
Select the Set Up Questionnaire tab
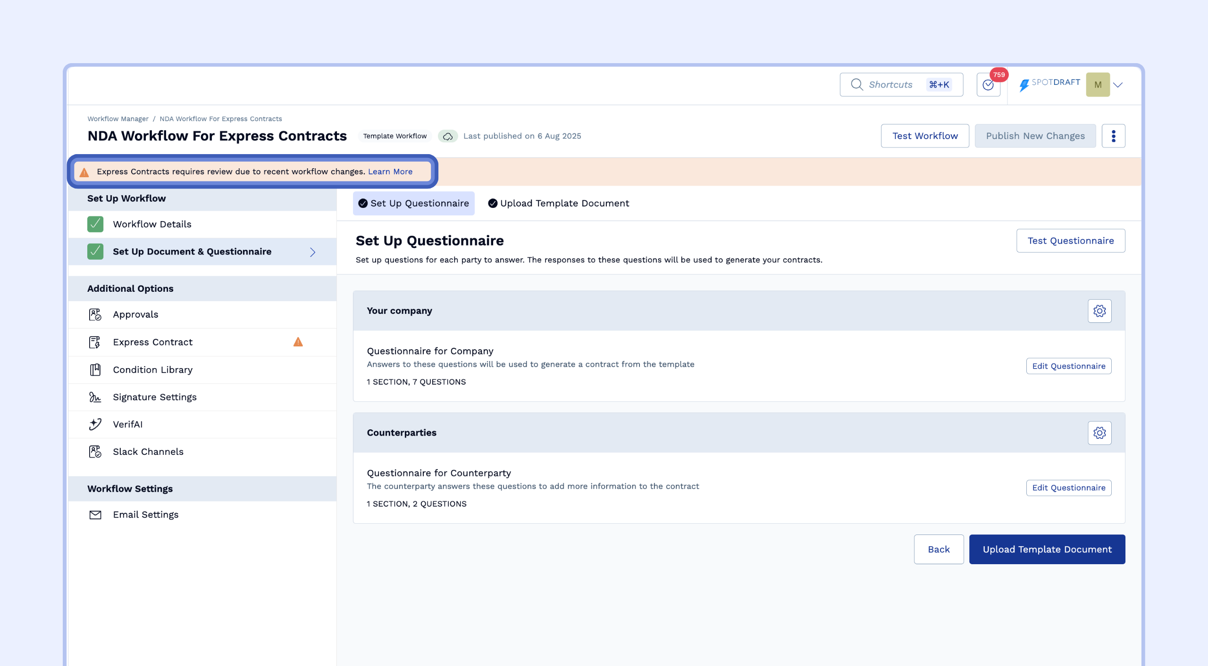[413, 203]
